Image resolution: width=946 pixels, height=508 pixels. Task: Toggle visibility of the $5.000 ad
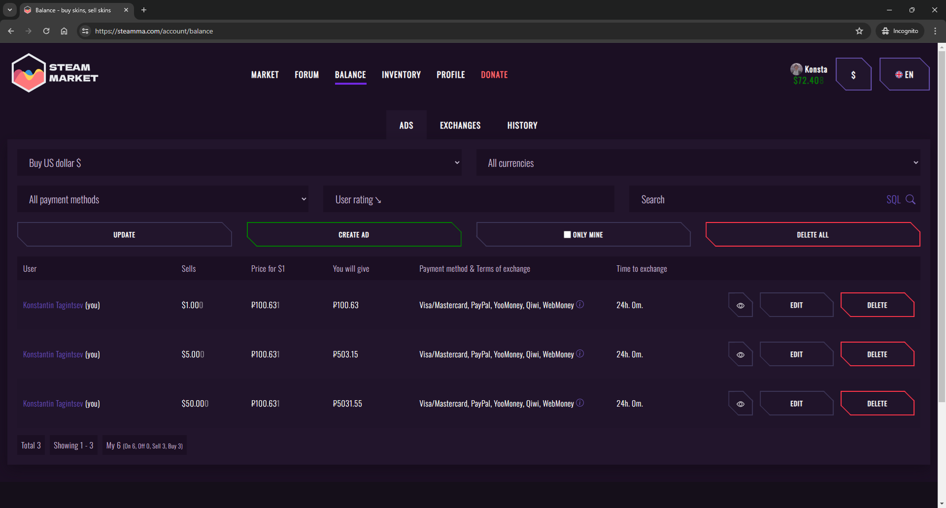(740, 354)
